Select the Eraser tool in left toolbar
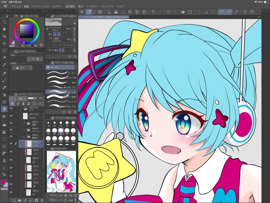This screenshot has width=270, height=203. pyautogui.click(x=4, y=109)
